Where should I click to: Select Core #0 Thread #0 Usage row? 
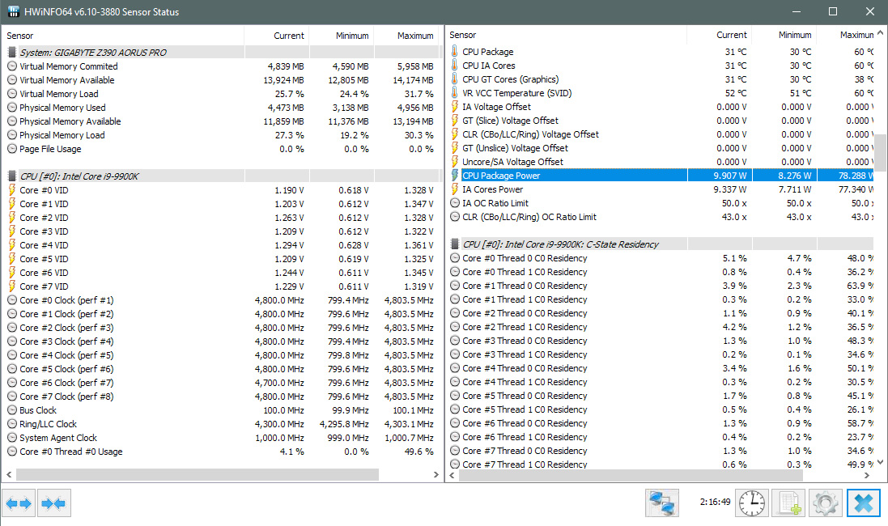(221, 452)
